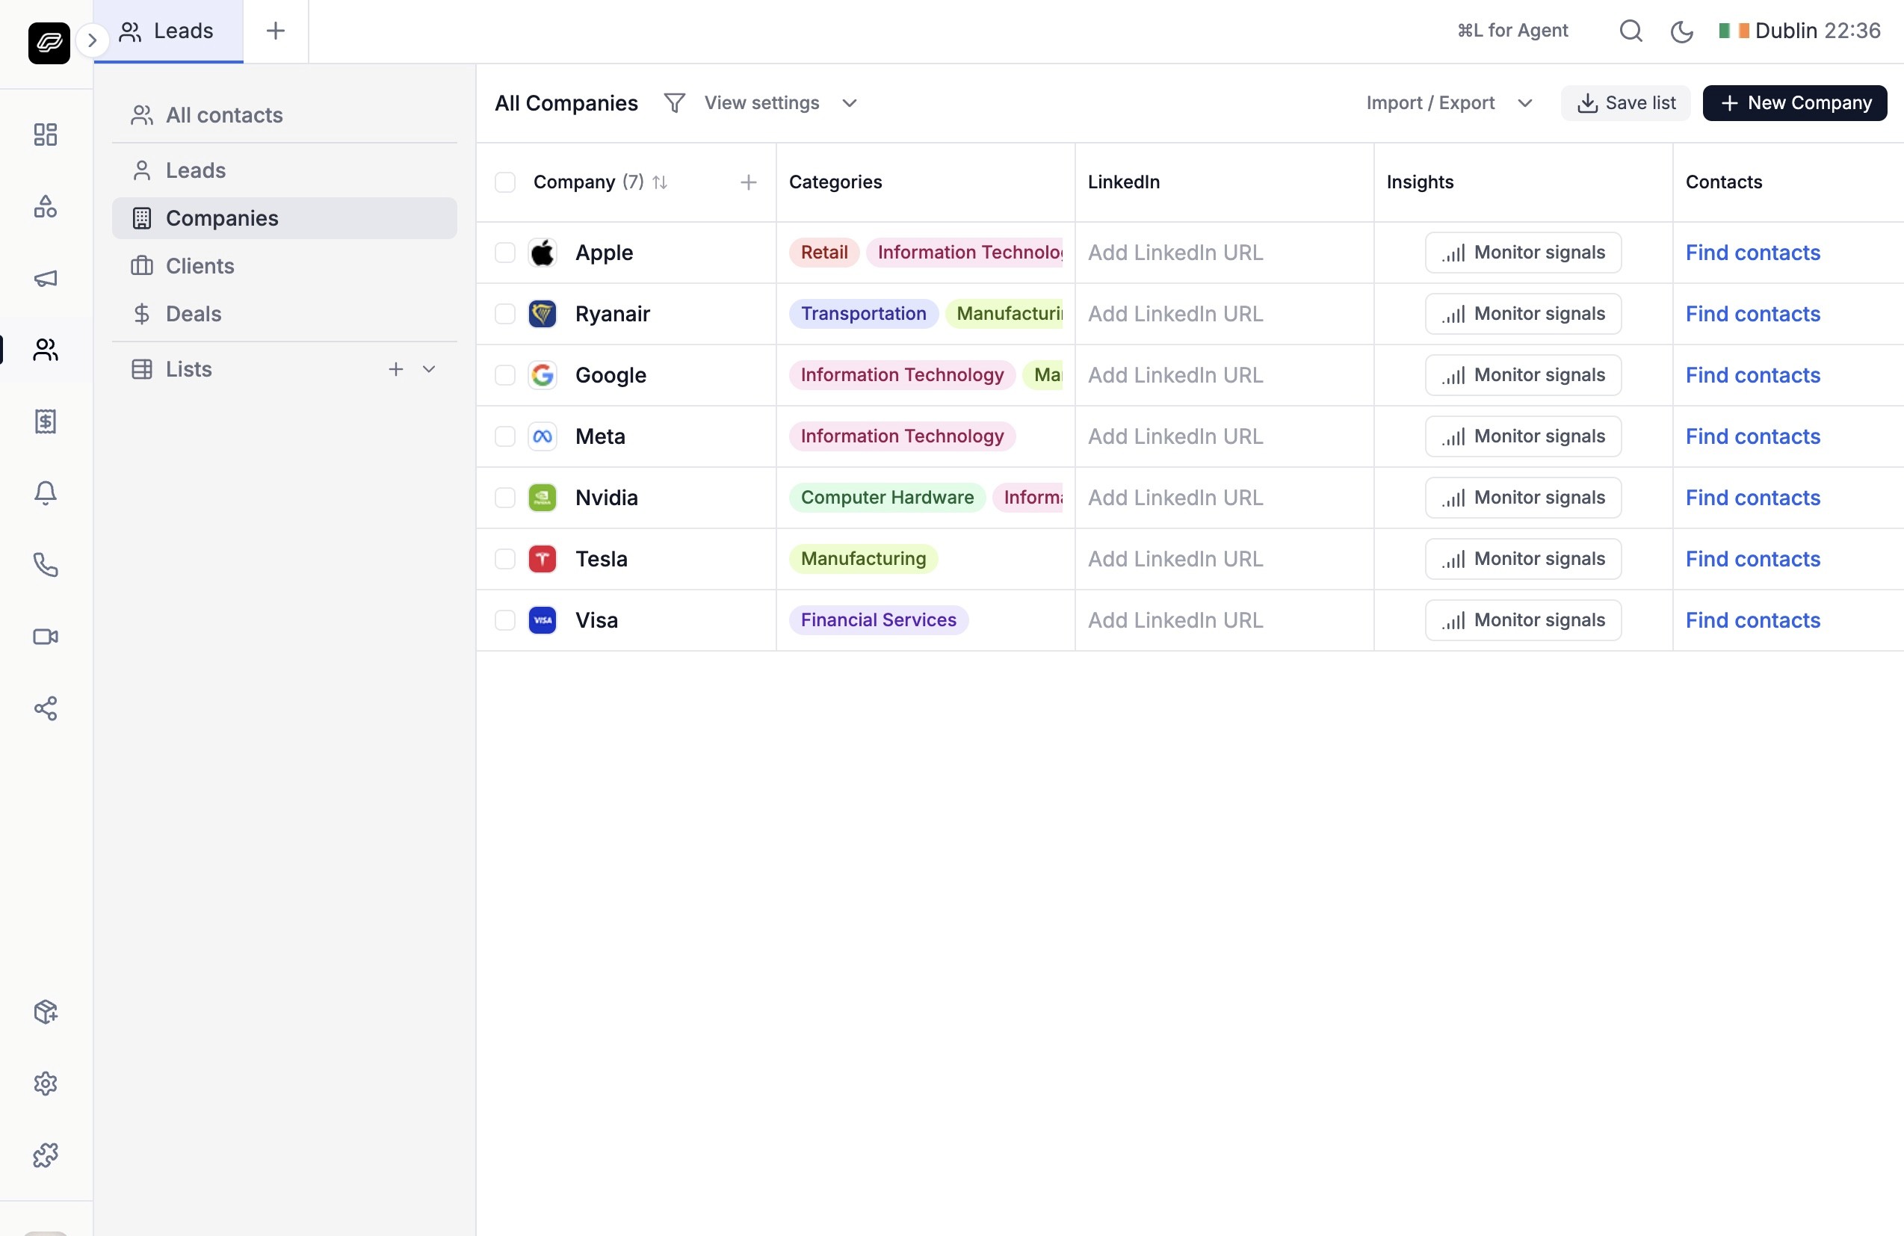This screenshot has width=1904, height=1236.
Task: Select all companies header checkbox
Action: [505, 182]
